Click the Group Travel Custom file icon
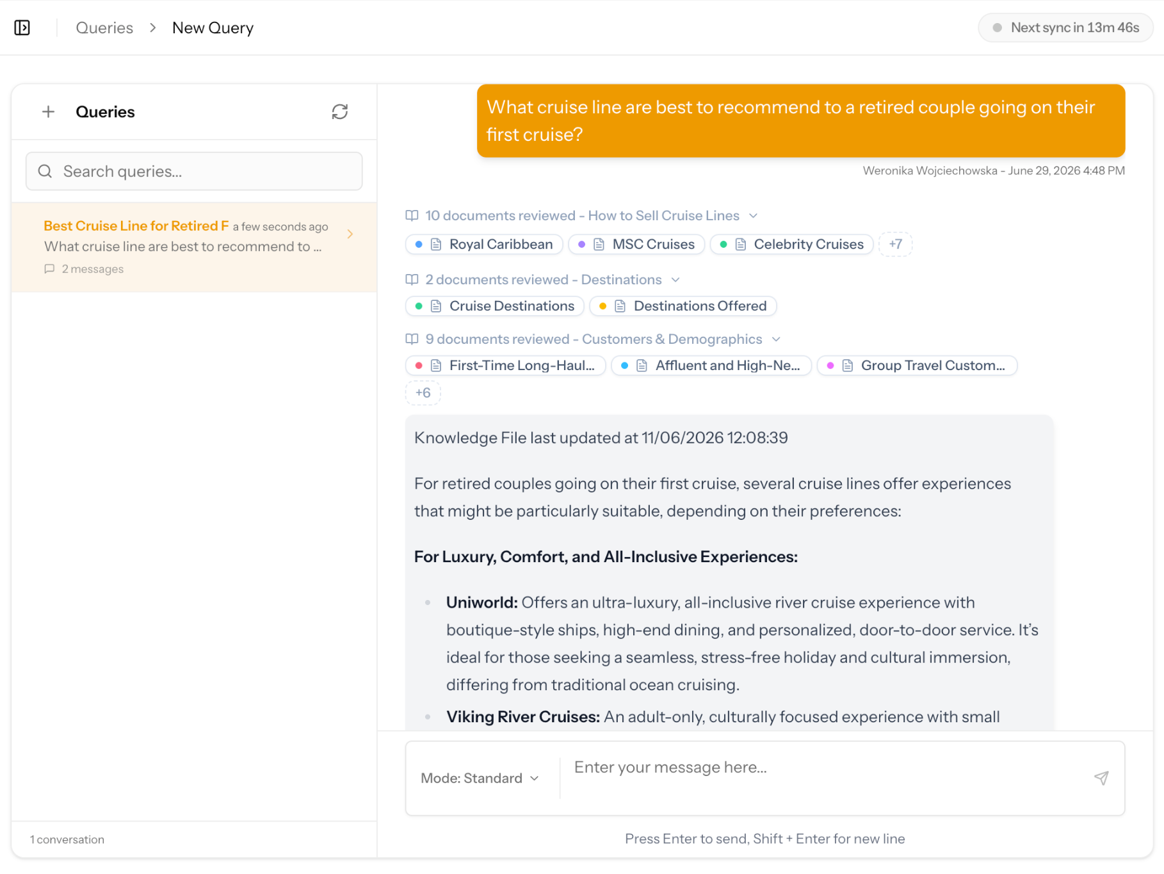Viewport: 1164px width, 874px height. pos(848,366)
